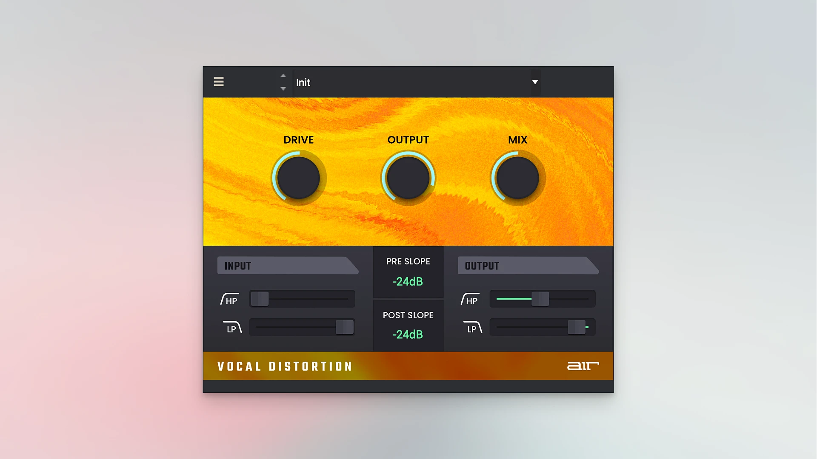Click the Output HP slider handle
The width and height of the screenshot is (817, 459).
pyautogui.click(x=540, y=299)
